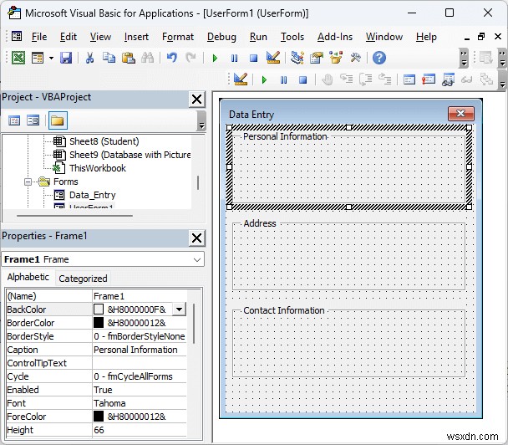The width and height of the screenshot is (508, 445).
Task: Click the Step Over icon
Action: coord(365,79)
